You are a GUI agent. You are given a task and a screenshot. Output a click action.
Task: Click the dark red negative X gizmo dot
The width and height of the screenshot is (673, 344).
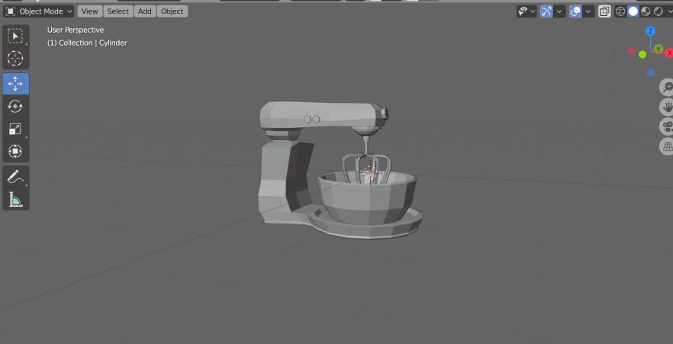(x=631, y=51)
